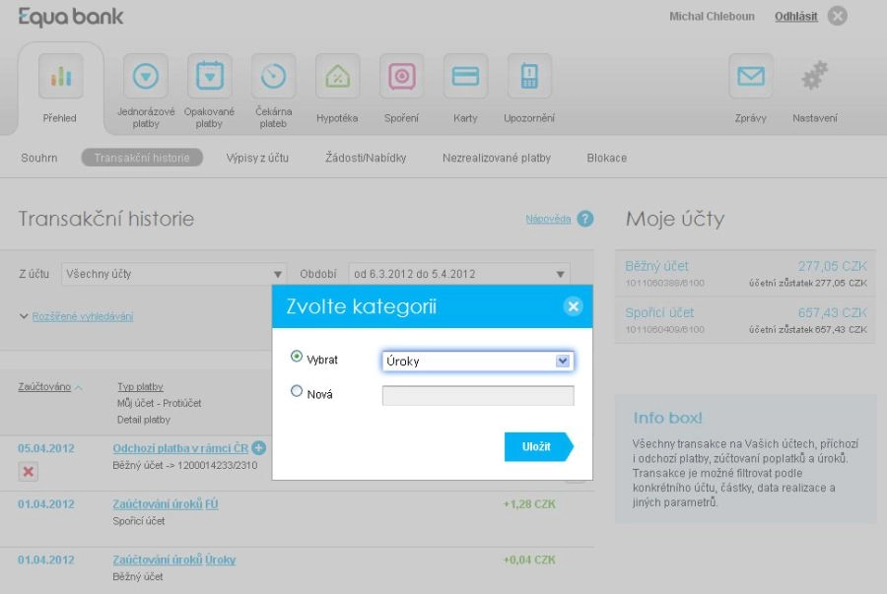Switch to Výpisy z účtu tab

257,158
